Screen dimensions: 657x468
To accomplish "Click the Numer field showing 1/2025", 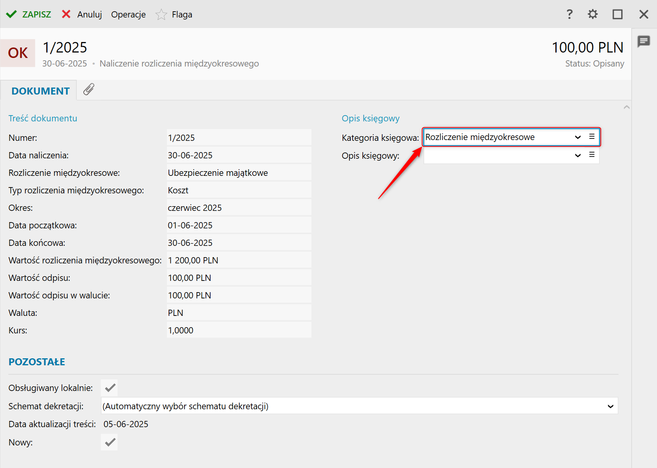I will tap(239, 138).
